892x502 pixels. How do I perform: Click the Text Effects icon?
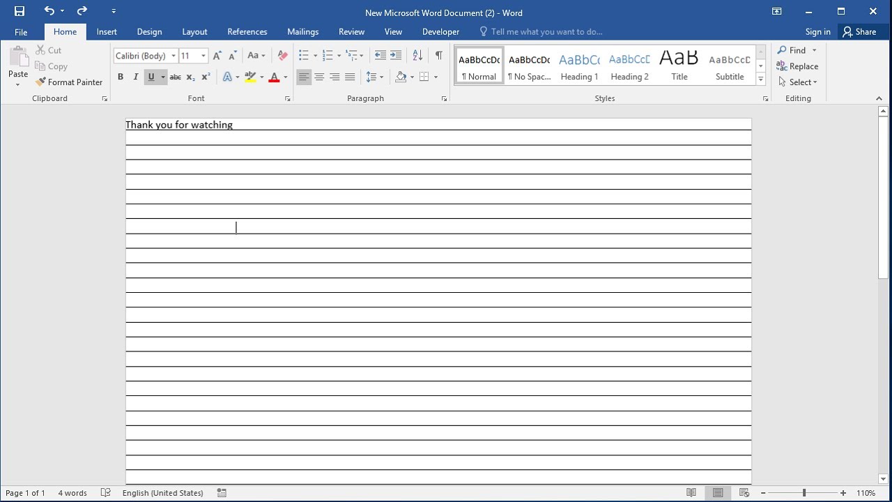coord(227,77)
